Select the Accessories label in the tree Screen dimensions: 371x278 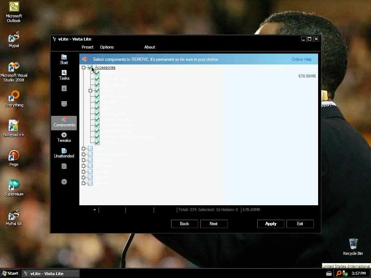tap(105, 67)
